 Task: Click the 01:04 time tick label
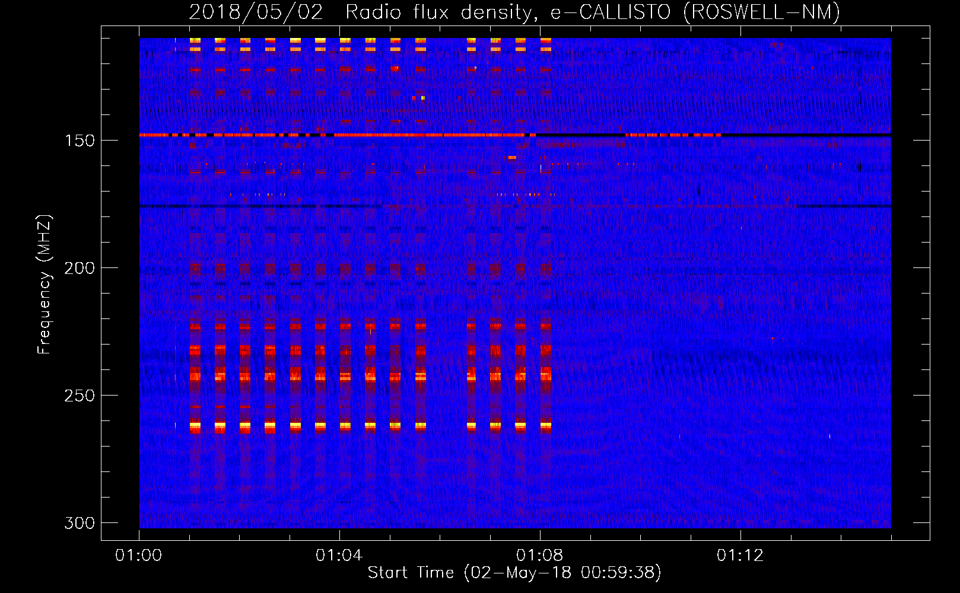pyautogui.click(x=339, y=556)
